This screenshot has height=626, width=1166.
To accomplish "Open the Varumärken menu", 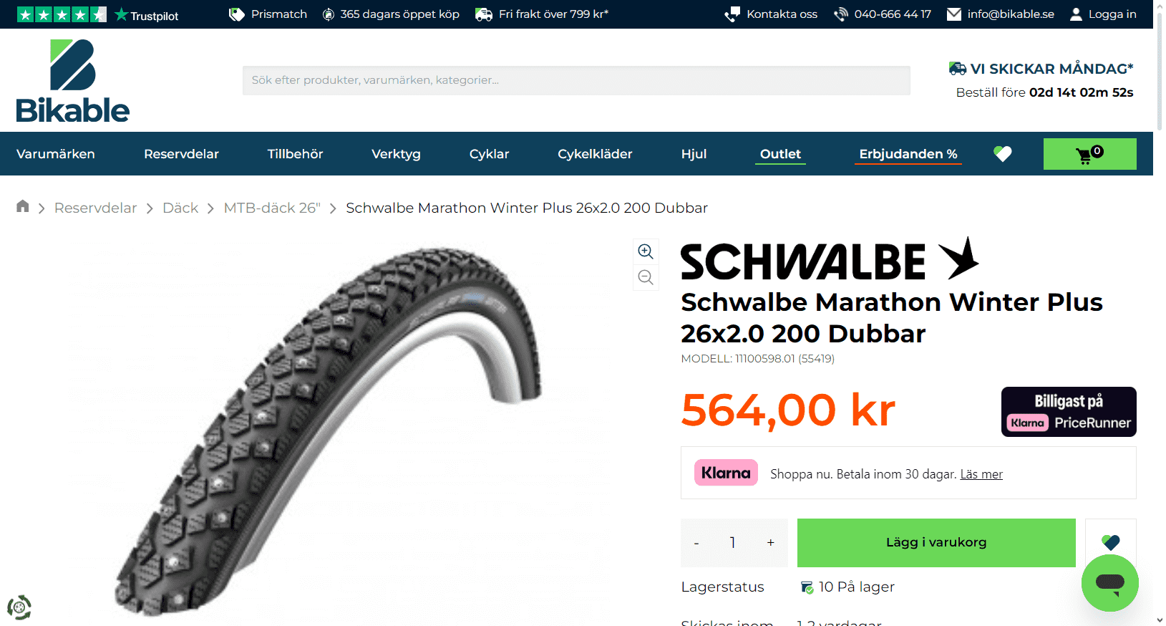I will click(56, 154).
